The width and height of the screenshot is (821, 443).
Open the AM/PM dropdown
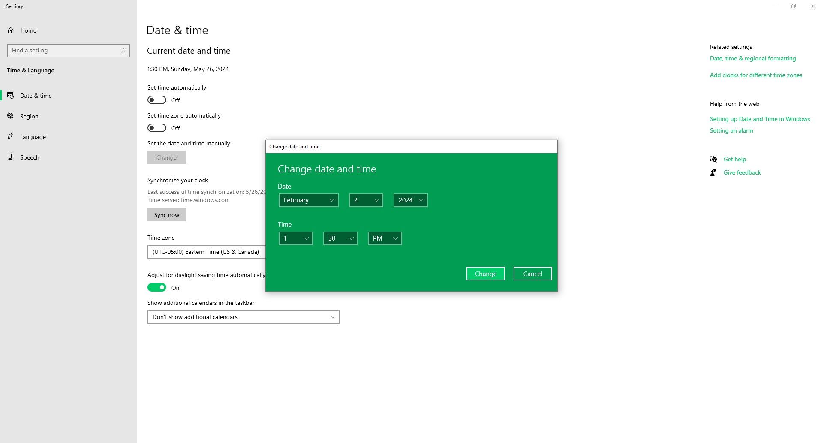point(385,238)
